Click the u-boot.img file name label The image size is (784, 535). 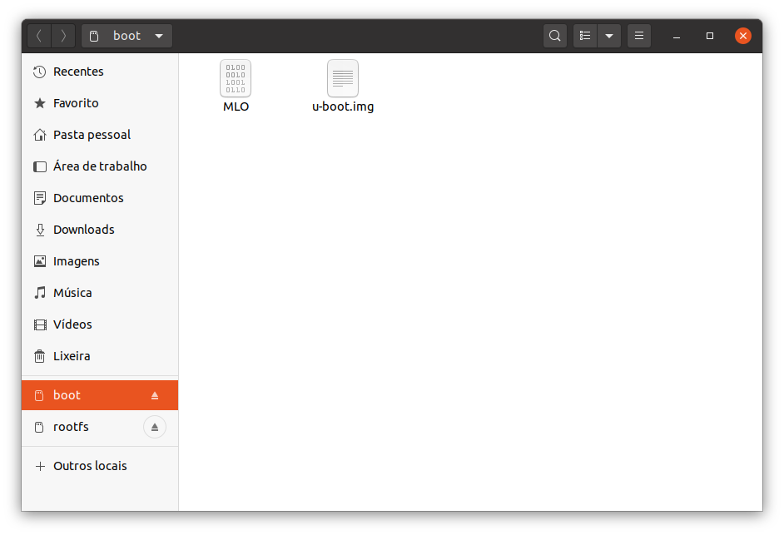coord(343,107)
